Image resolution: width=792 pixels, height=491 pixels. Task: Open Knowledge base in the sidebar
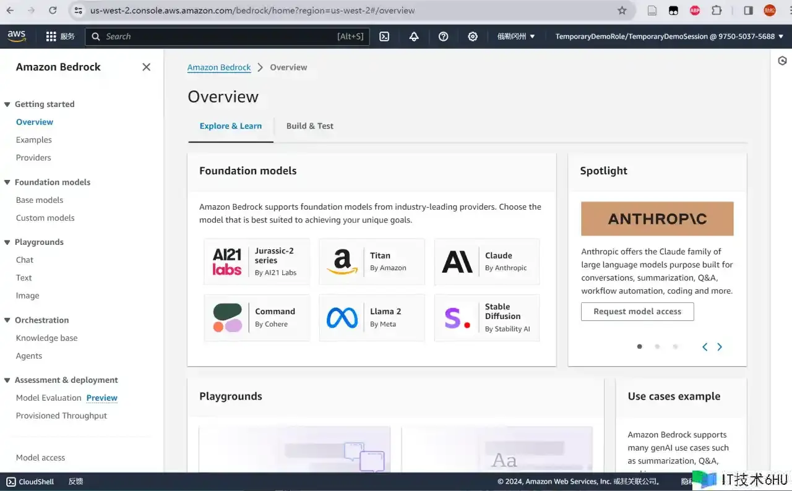[47, 338]
